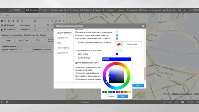The image size is (199, 112).
Task: Click the Wialon logo
Action: click(x=12, y=10)
